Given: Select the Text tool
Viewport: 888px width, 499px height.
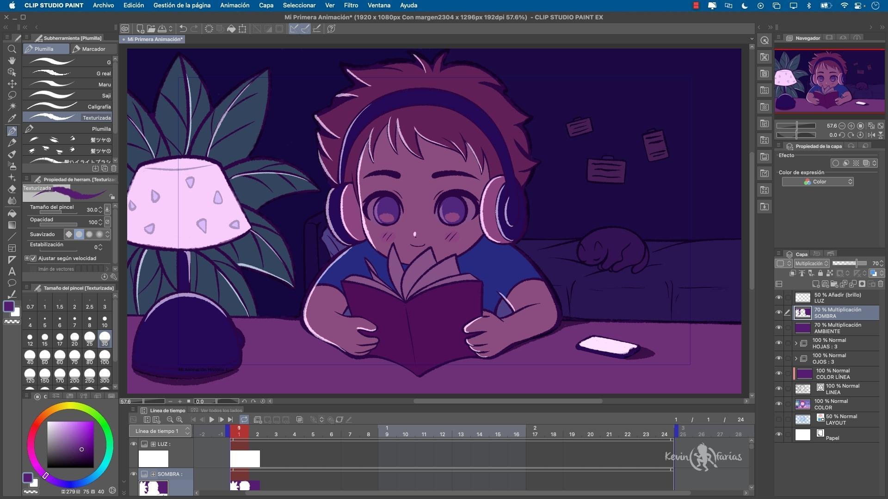Looking at the screenshot, I should [x=12, y=271].
